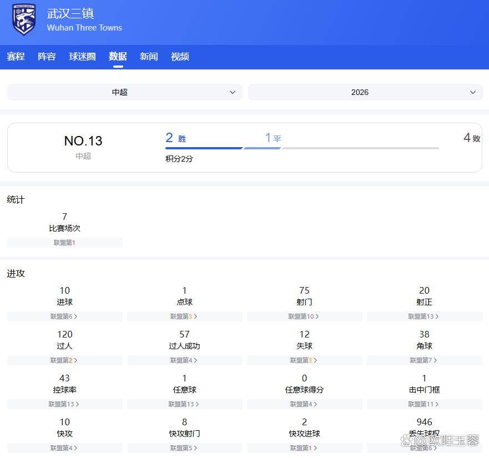This screenshot has height=458, width=489.
Task: Open 角球 ranking 联盟第7 link
Action: (x=424, y=360)
